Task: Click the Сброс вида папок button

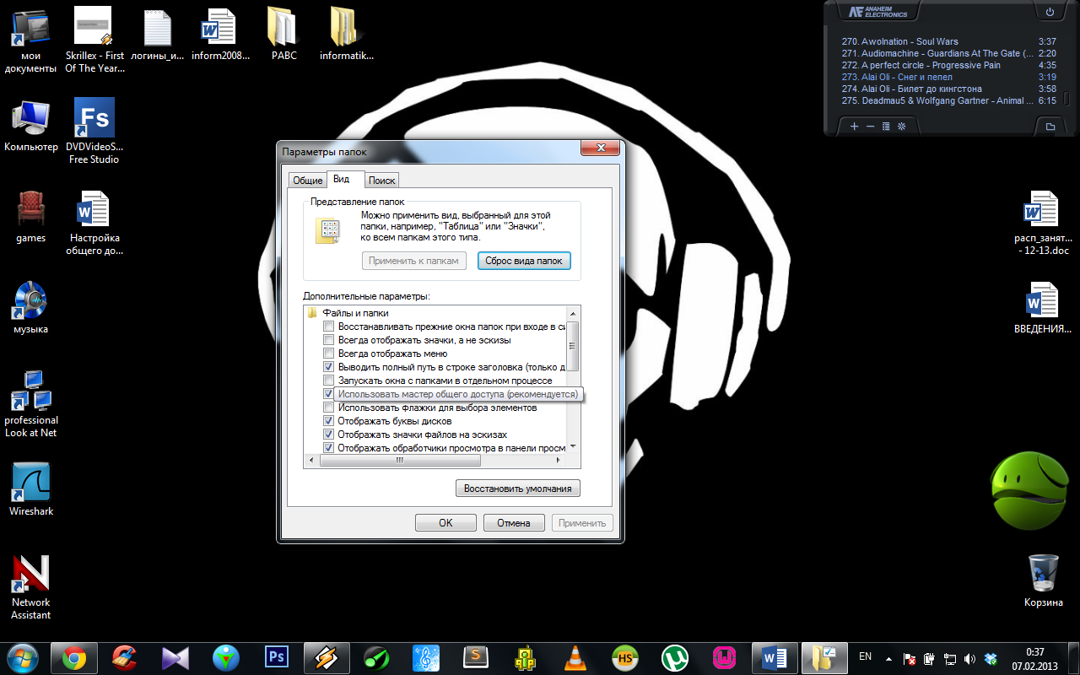Action: (x=524, y=261)
